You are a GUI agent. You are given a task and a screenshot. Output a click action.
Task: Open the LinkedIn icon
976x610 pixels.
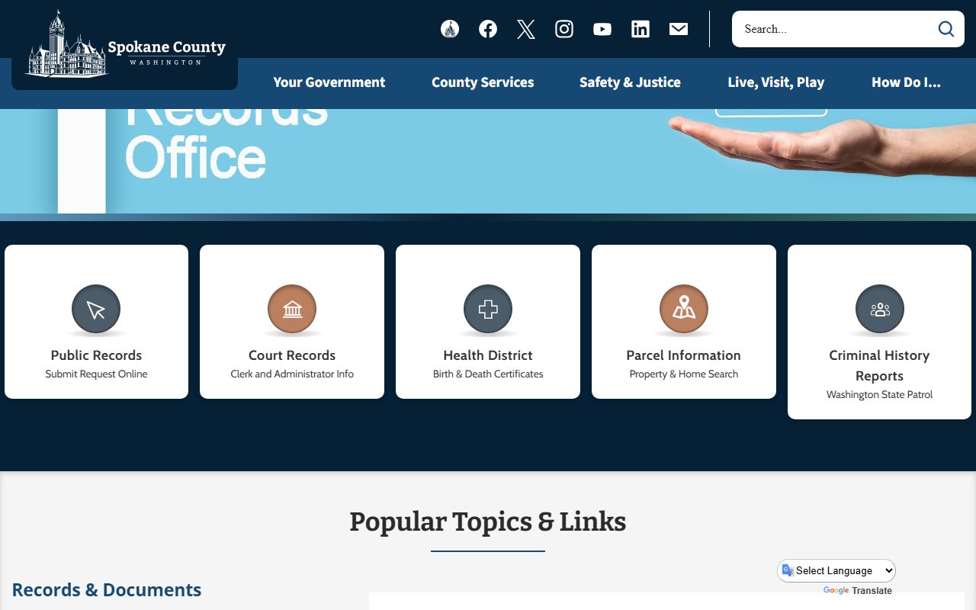[640, 29]
